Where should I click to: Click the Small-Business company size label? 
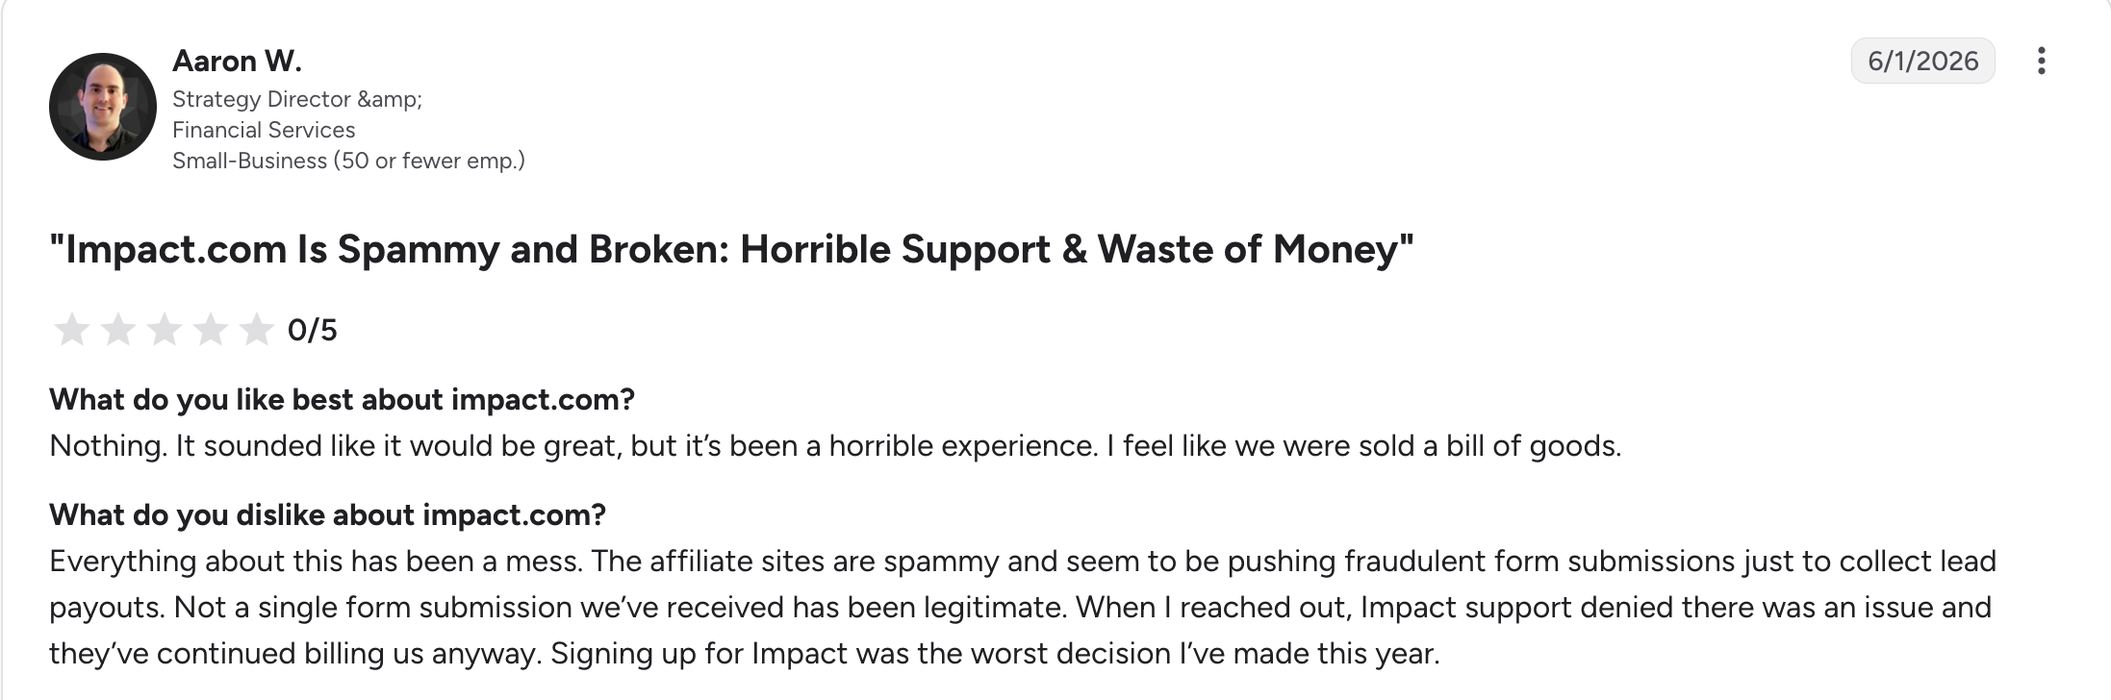click(x=348, y=161)
